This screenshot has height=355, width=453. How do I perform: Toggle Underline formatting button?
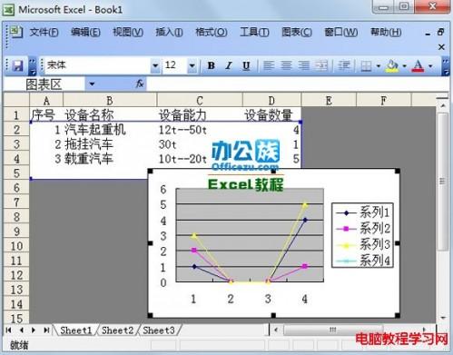(x=246, y=65)
